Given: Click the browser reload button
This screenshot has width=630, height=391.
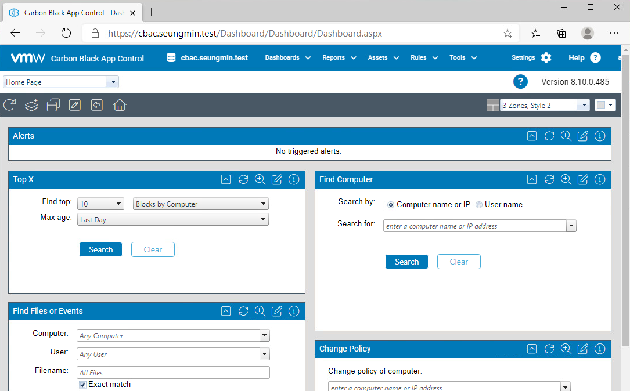Looking at the screenshot, I should point(66,33).
